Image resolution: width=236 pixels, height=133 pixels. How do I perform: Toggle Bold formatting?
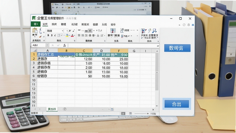click(48, 35)
